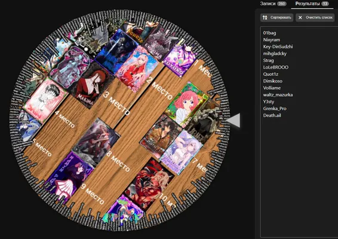Click the 260 count badge on Записи
The height and width of the screenshot is (239, 338).
pyautogui.click(x=281, y=4)
